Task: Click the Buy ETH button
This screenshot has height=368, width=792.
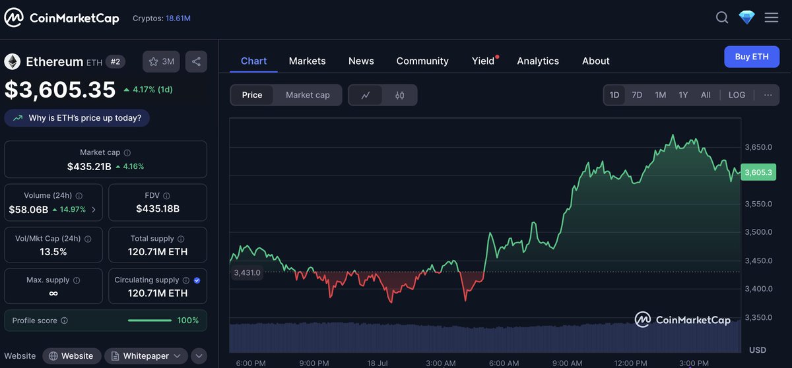Action: click(752, 57)
